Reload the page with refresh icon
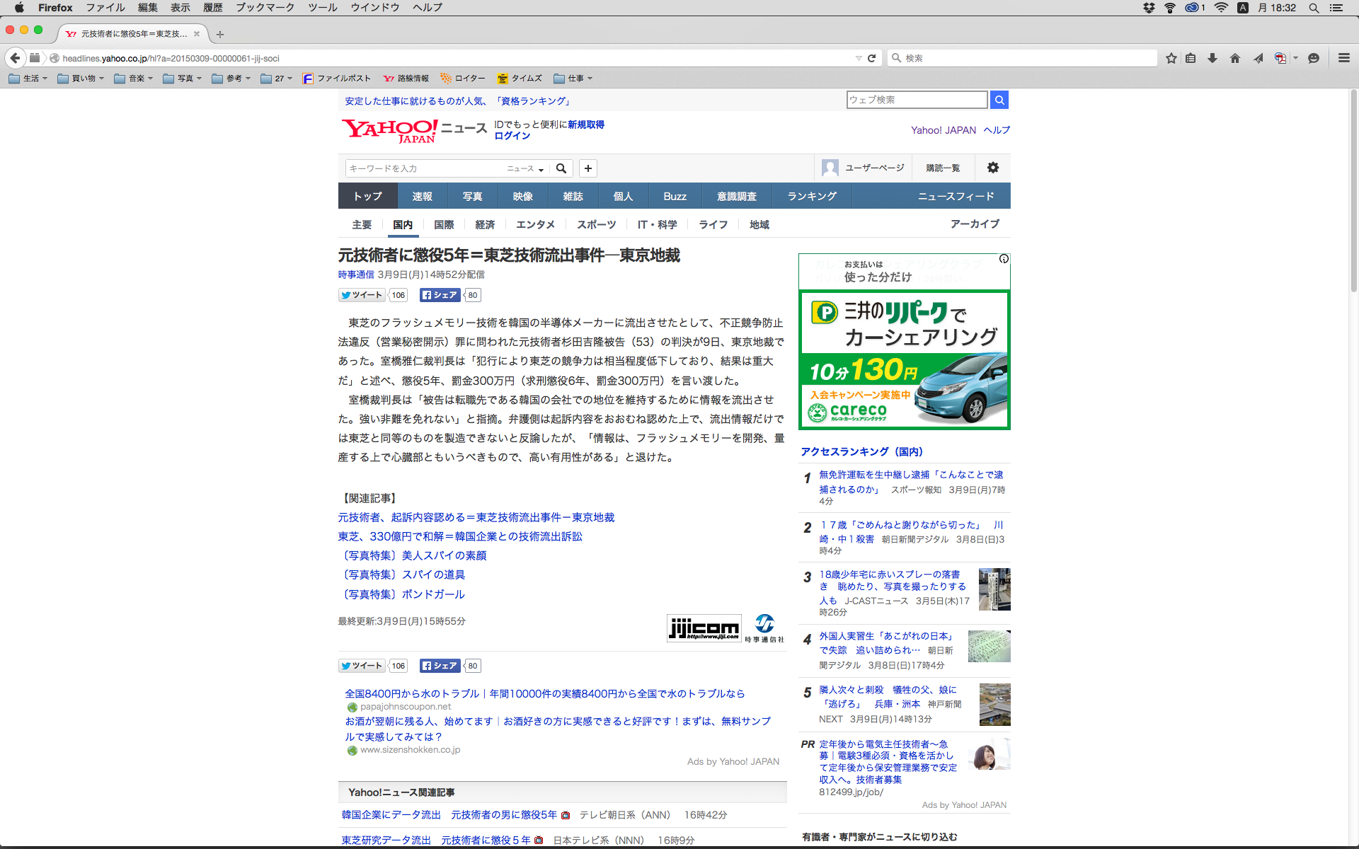Image resolution: width=1359 pixels, height=849 pixels. [872, 58]
